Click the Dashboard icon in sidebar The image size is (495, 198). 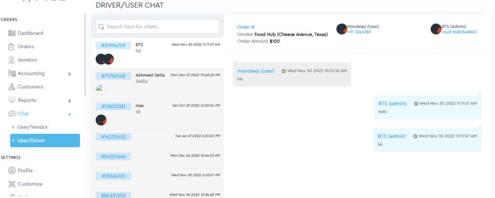(12, 33)
